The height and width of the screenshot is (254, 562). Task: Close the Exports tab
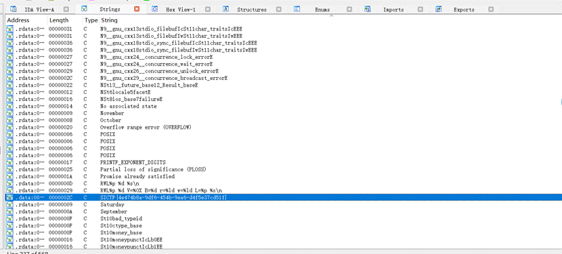click(491, 9)
